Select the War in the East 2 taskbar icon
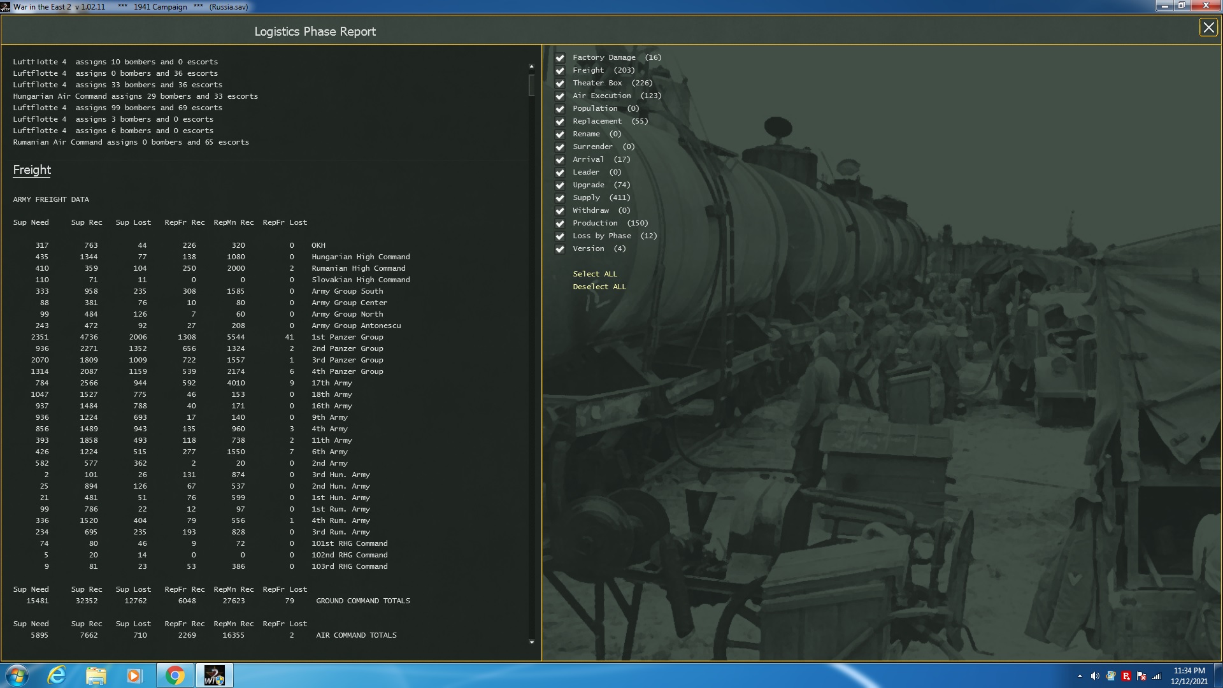 214,675
